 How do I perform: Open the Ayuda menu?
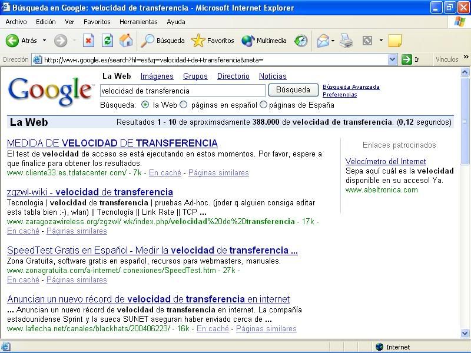point(175,22)
